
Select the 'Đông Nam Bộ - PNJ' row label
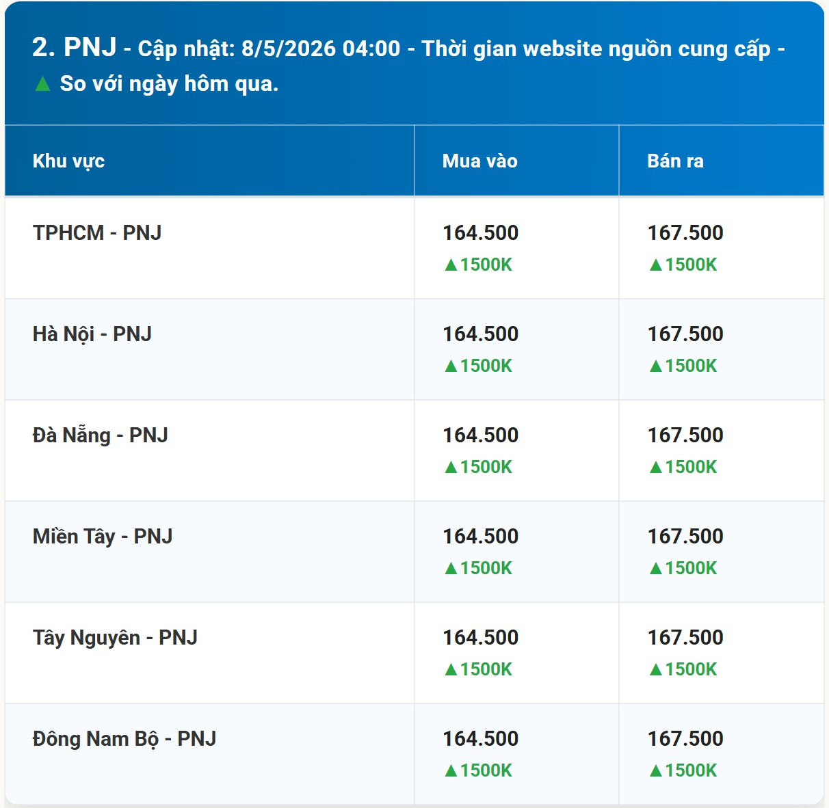(x=124, y=739)
